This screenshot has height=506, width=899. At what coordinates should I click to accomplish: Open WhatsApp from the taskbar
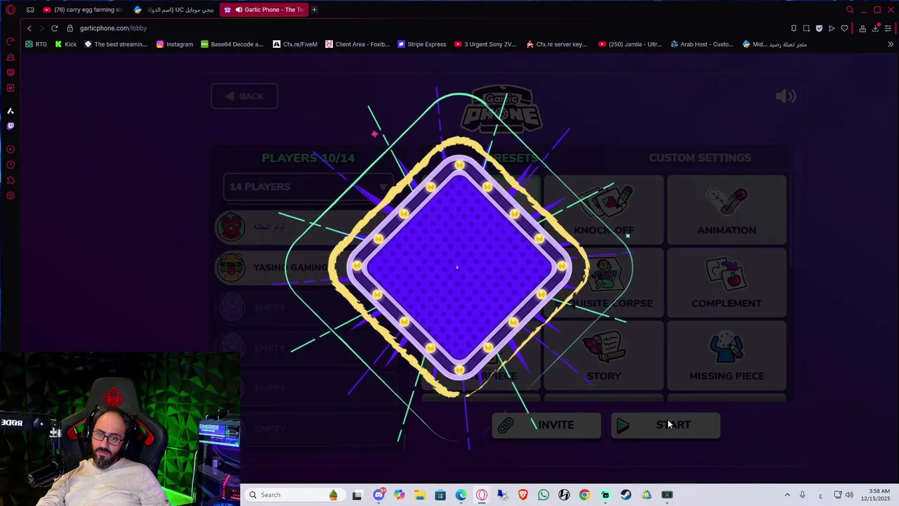point(543,495)
